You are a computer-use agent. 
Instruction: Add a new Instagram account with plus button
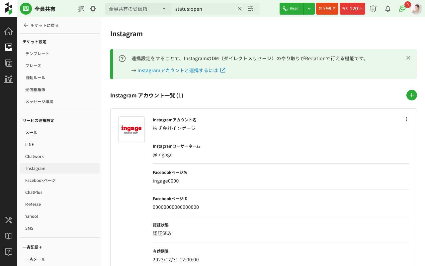pyautogui.click(x=411, y=95)
